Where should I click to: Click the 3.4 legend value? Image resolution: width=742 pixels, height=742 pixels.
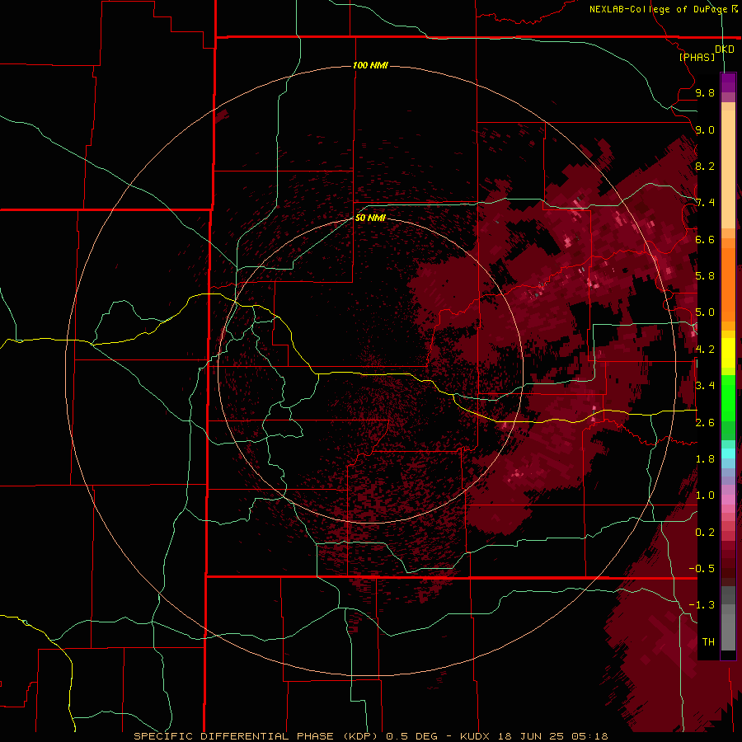point(705,385)
